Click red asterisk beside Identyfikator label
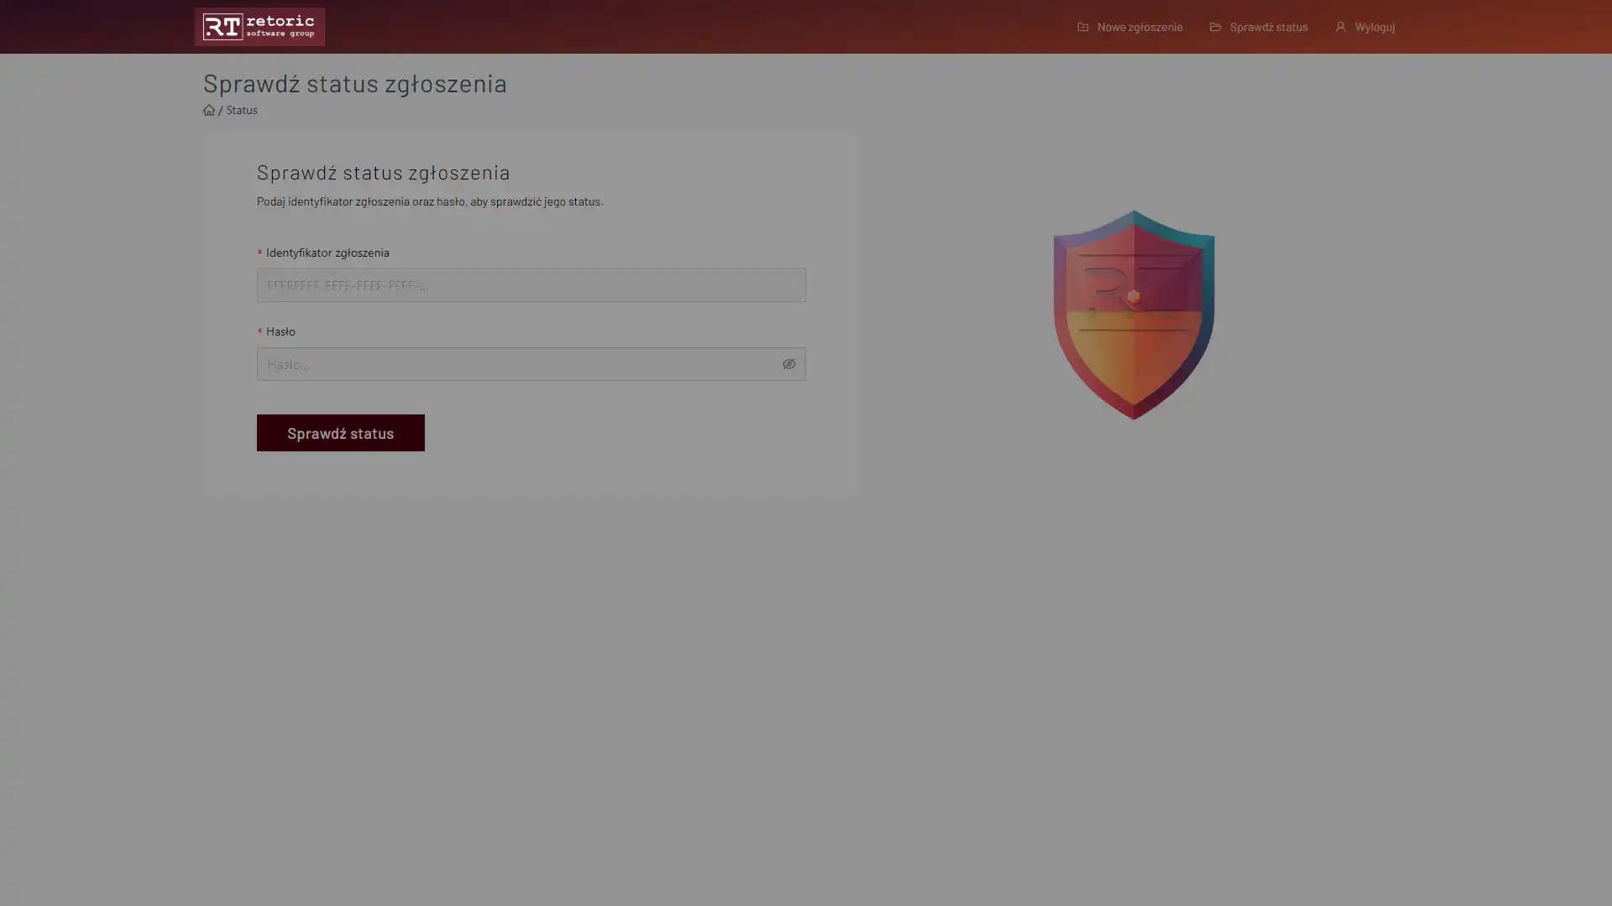The width and height of the screenshot is (1612, 906). [x=259, y=253]
